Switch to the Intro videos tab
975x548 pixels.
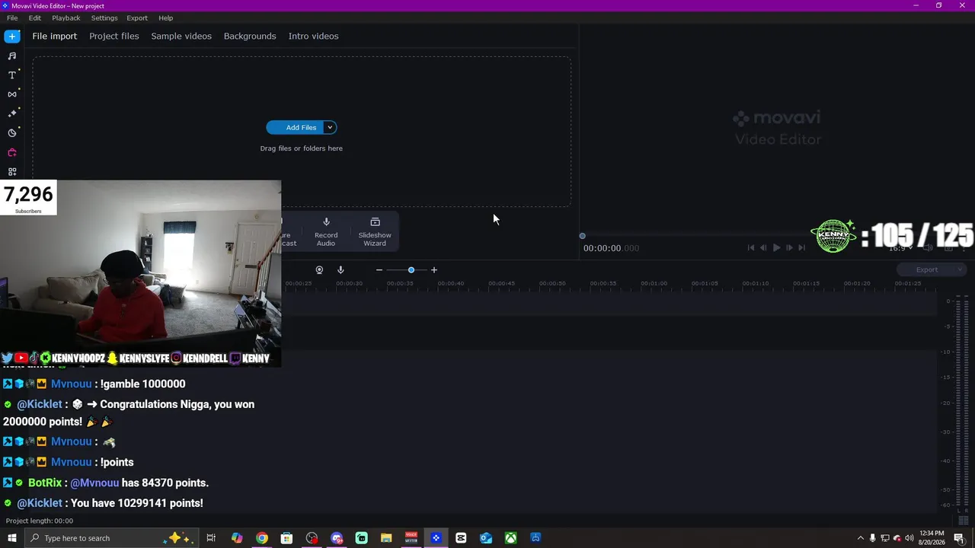[314, 37]
